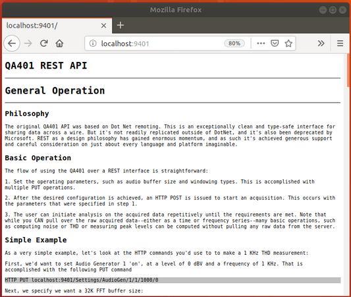This screenshot has width=351, height=297.
Task: Minimize the Firefox window
Action: [323, 10]
